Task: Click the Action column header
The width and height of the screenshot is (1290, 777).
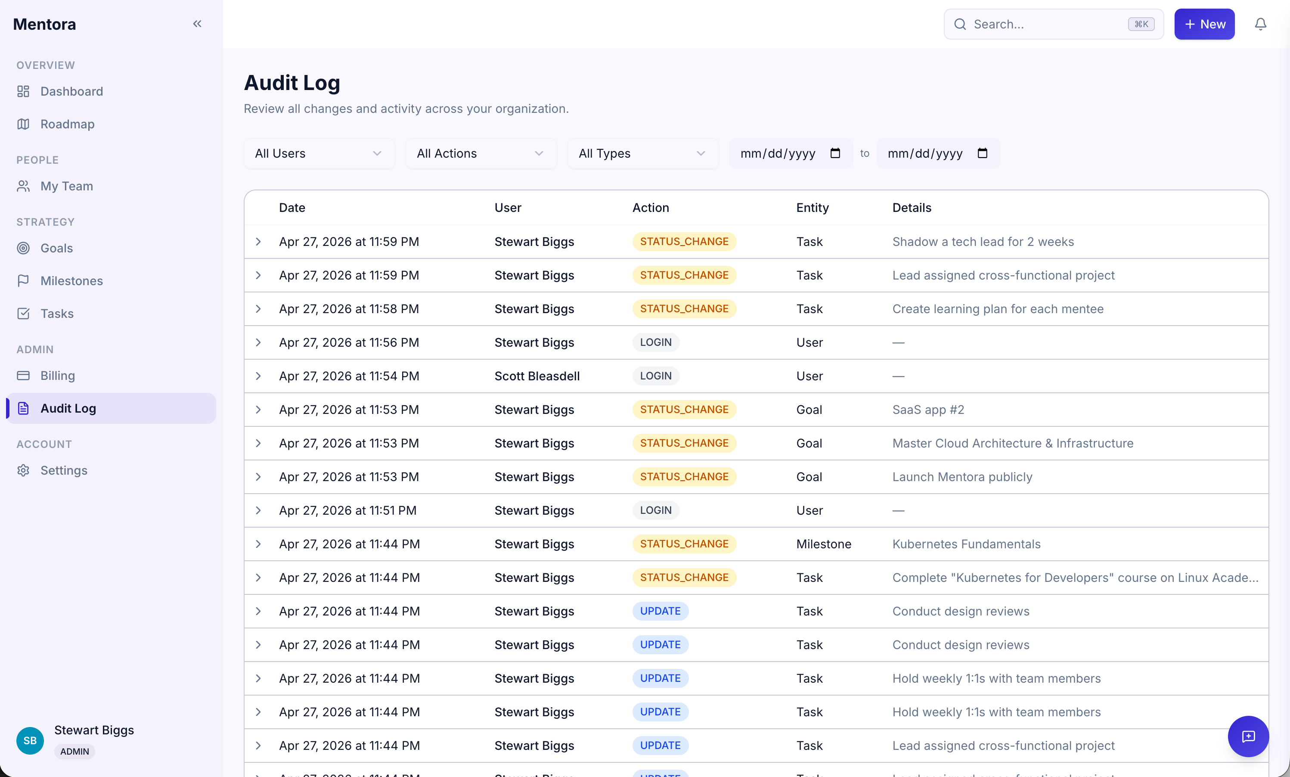Action: click(651, 208)
